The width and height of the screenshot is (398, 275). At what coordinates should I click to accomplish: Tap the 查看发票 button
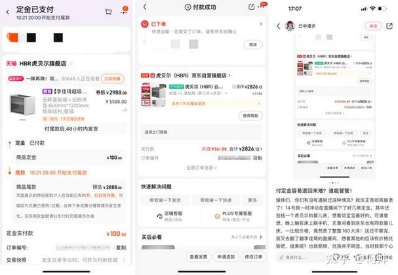198,257
